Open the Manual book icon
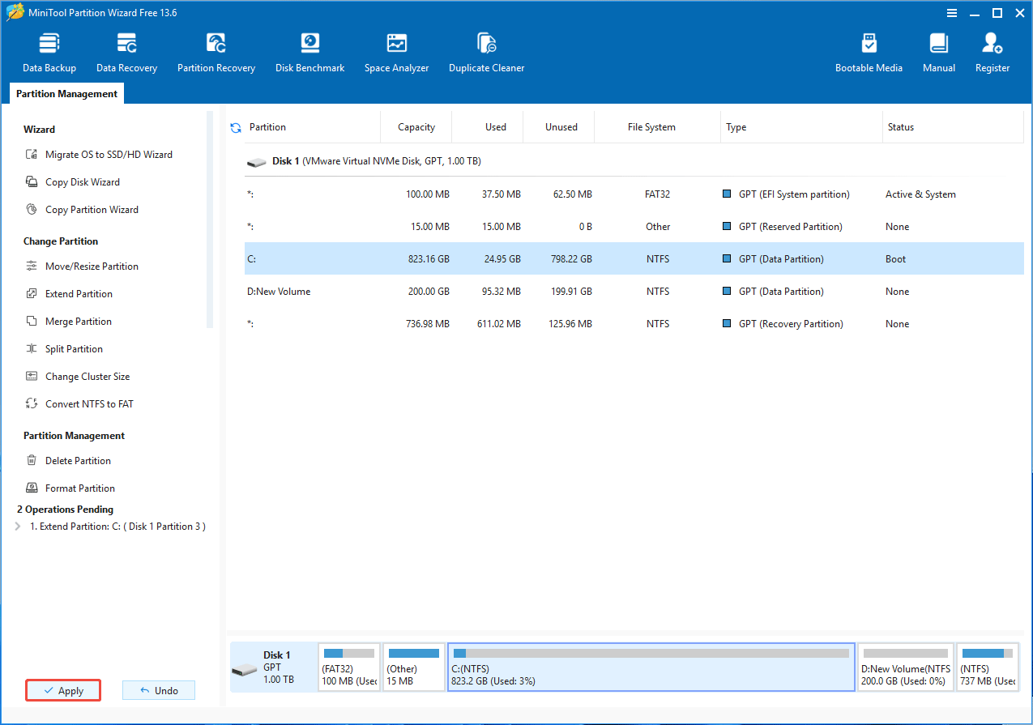This screenshot has width=1033, height=725. [939, 53]
